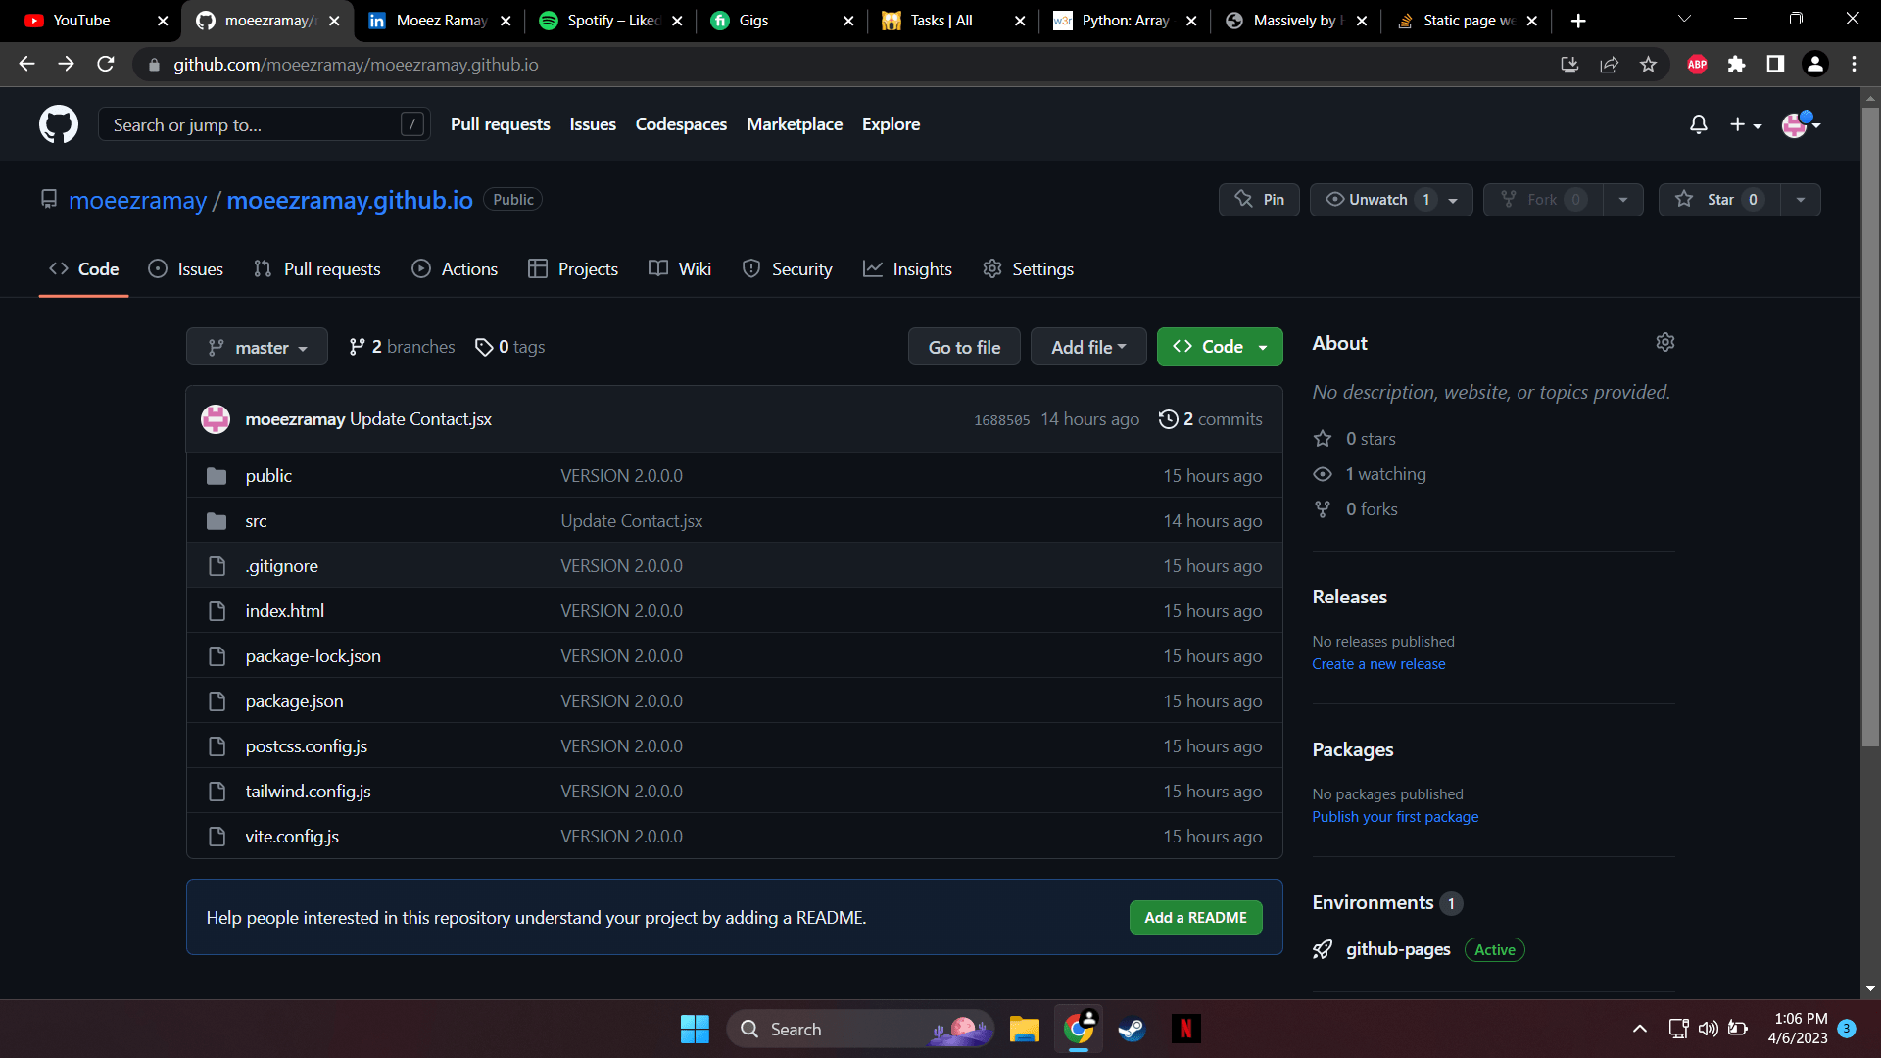Click Create a new release link

coord(1378,664)
